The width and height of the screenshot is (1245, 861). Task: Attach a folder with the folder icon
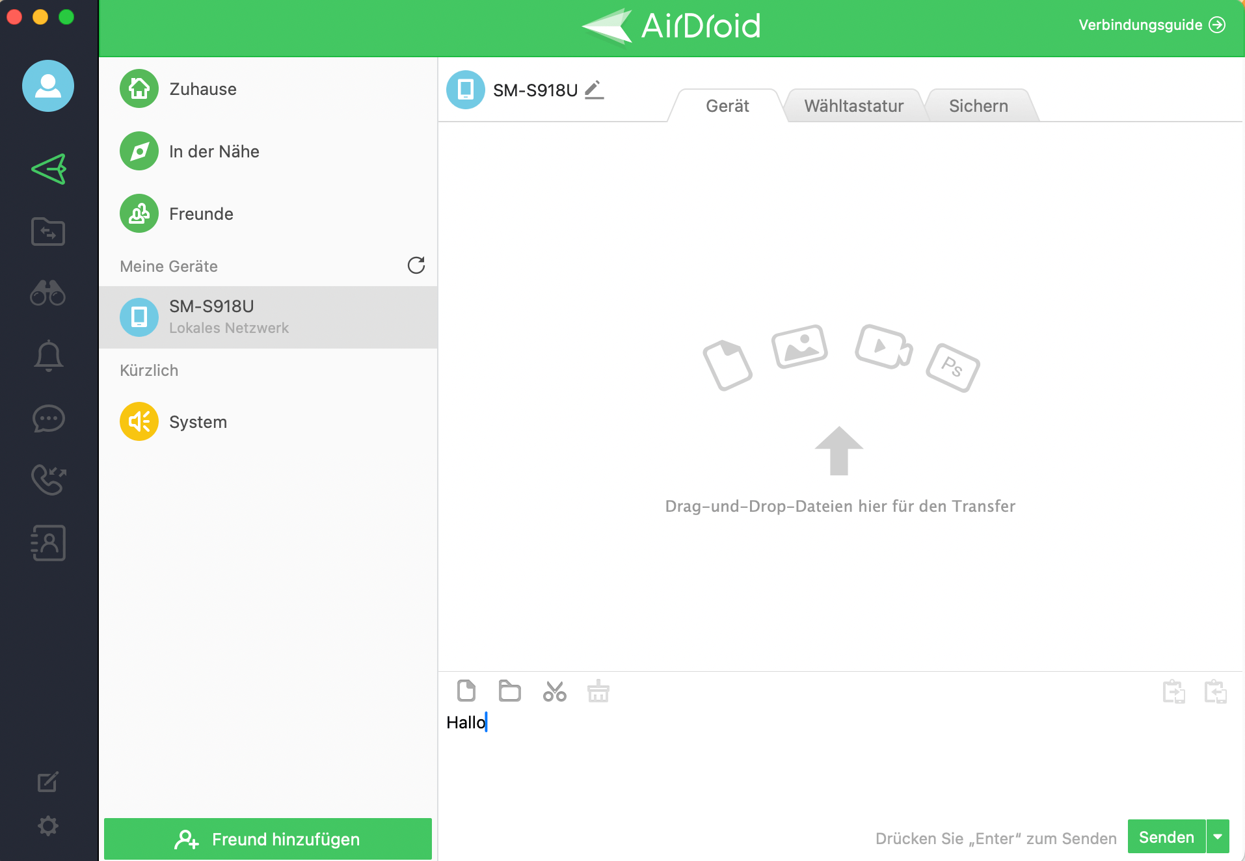tap(510, 691)
